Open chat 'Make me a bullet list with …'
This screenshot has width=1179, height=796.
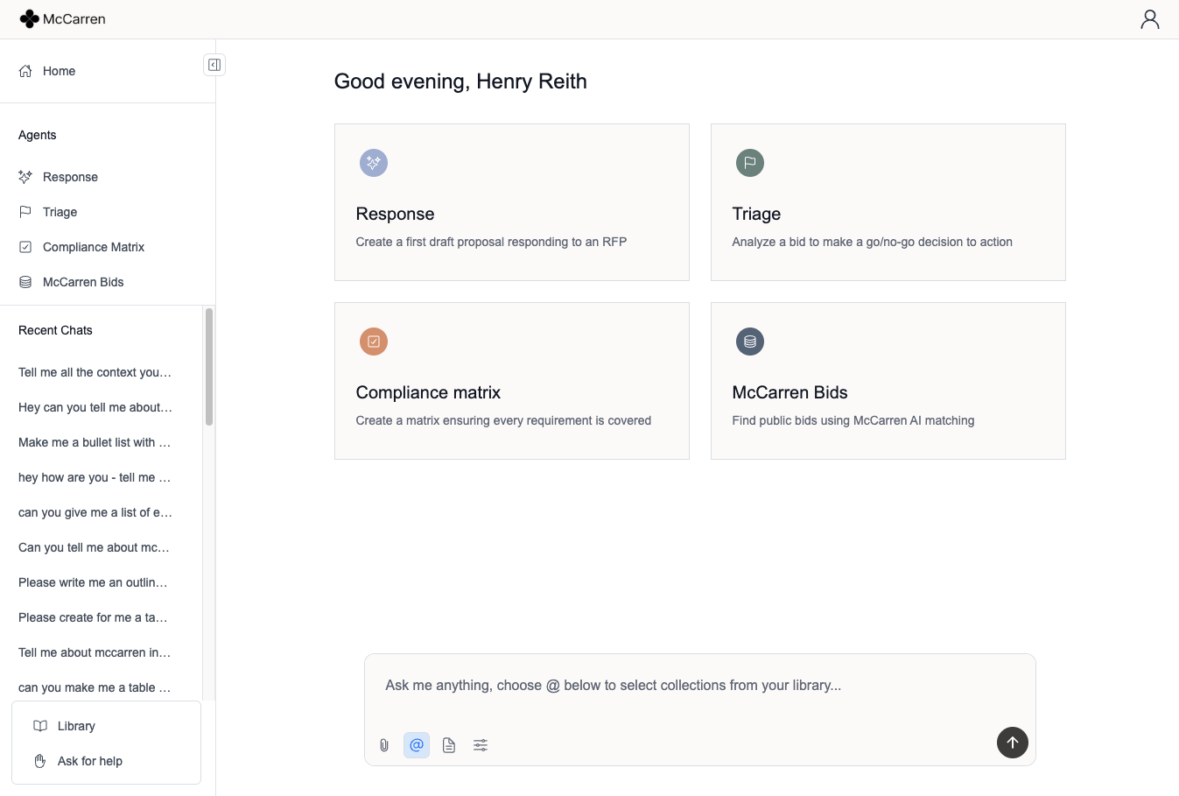(x=95, y=442)
